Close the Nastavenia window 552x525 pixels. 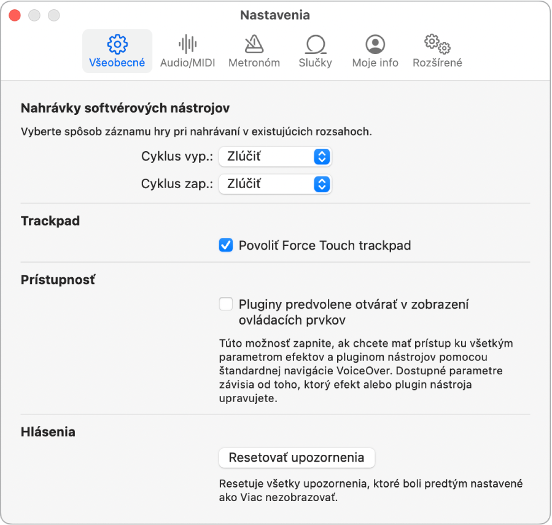pyautogui.click(x=15, y=15)
